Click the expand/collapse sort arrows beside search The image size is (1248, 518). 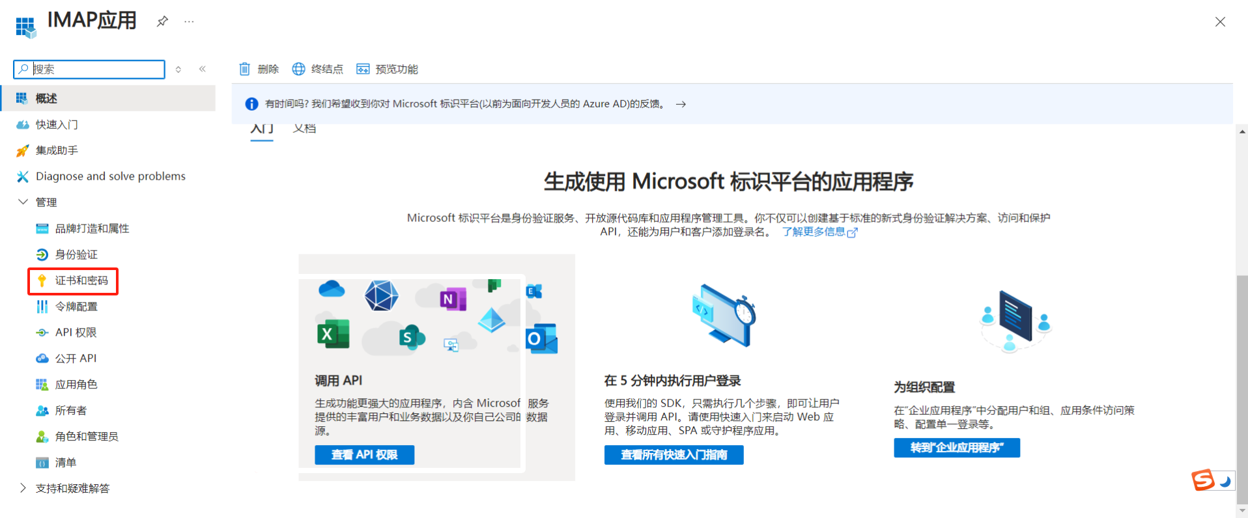click(x=178, y=69)
